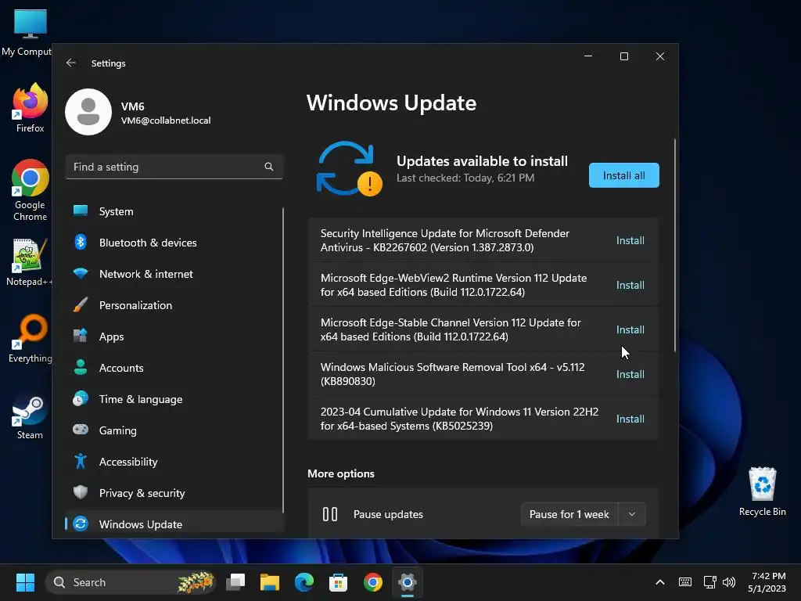Open the Windows Start button
The height and width of the screenshot is (601, 801).
coord(25,582)
